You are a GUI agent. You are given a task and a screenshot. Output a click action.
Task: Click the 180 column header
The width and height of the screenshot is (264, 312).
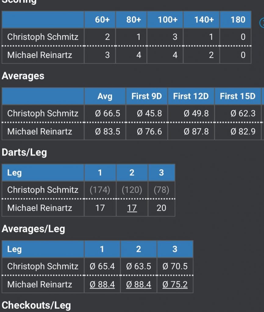[x=238, y=20]
